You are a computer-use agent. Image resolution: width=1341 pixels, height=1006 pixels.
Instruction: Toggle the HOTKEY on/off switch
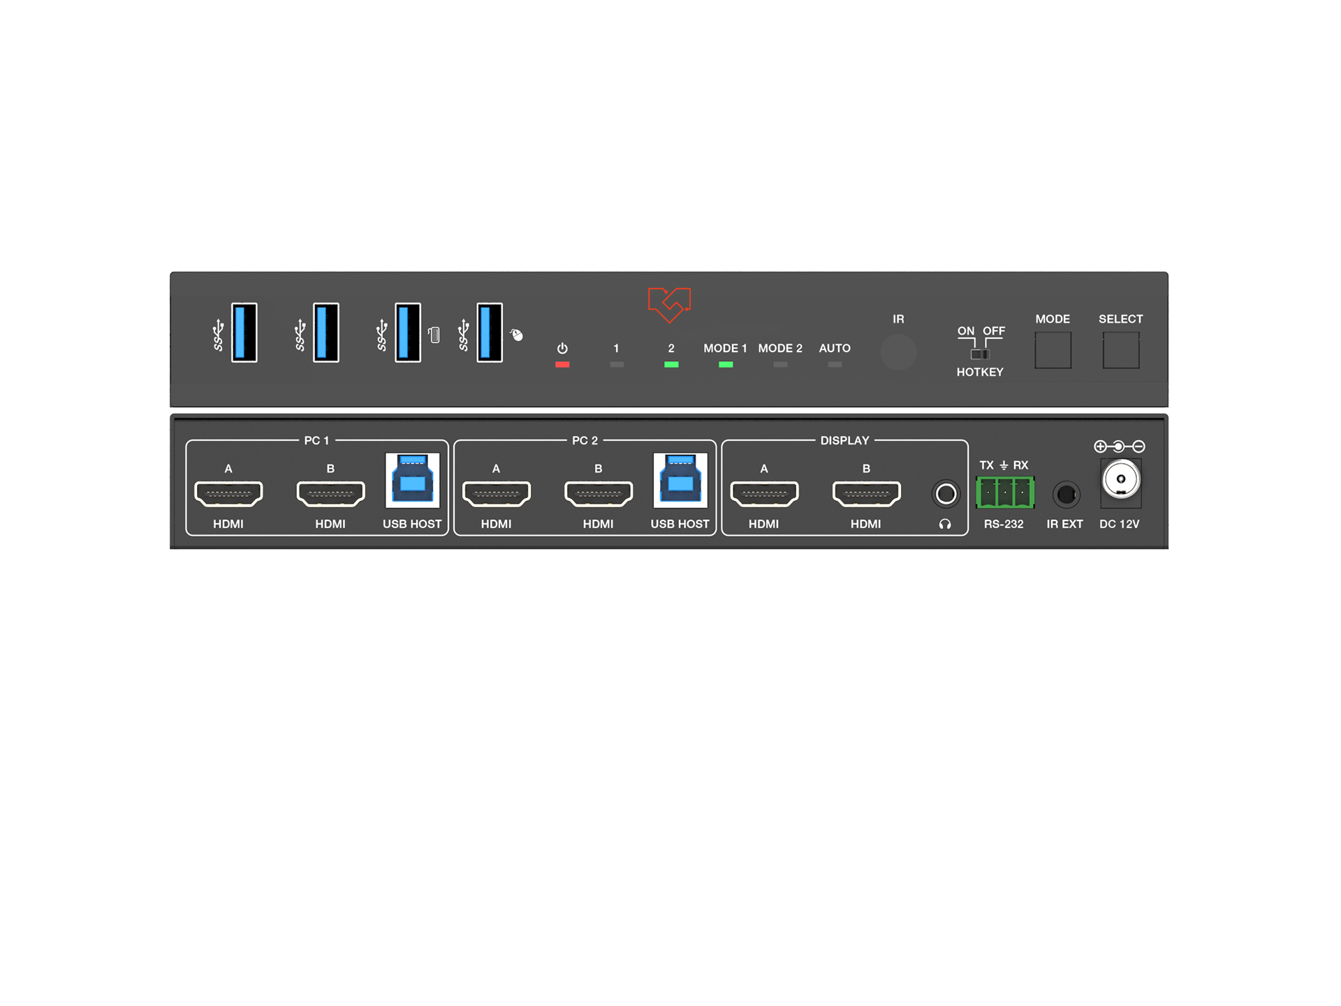pyautogui.click(x=980, y=353)
